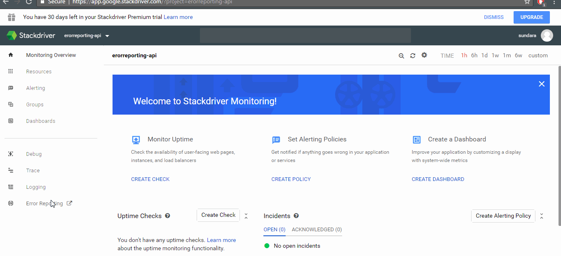Click the external link icon beside Error Reporting

[x=69, y=203]
